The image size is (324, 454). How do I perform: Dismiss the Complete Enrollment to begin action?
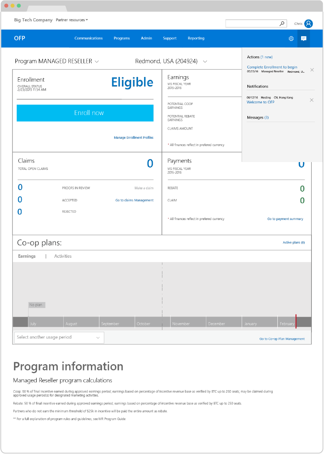(x=312, y=70)
